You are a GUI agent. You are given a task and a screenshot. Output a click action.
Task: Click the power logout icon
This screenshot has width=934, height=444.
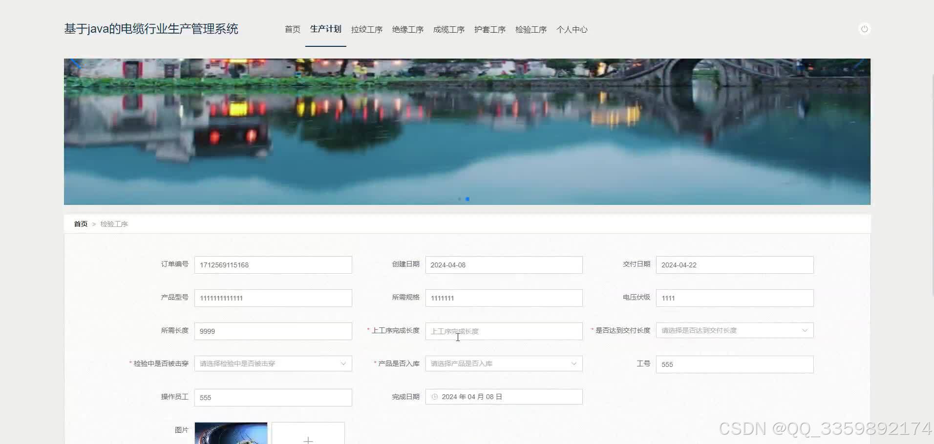864,29
